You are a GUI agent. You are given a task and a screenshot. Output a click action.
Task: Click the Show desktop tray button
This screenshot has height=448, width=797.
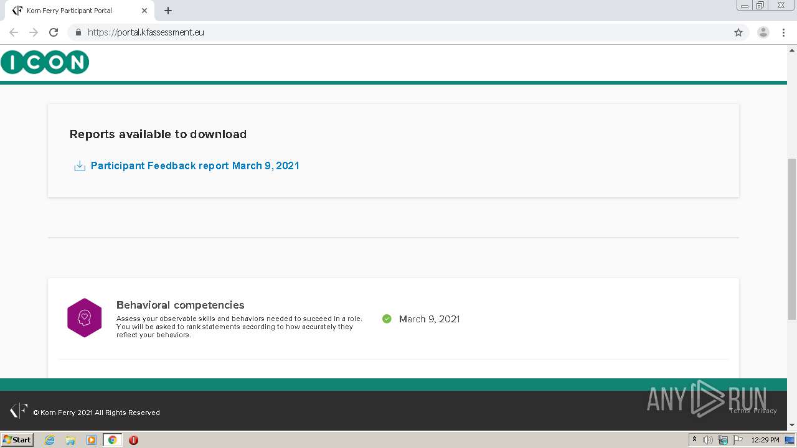tap(790, 440)
